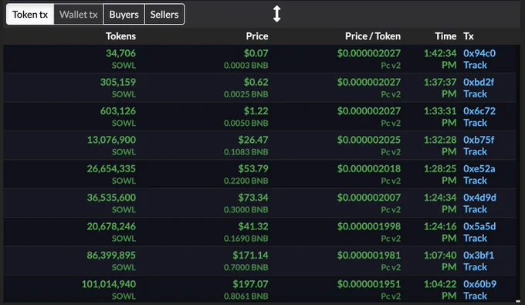Viewport: 525px width, 305px height.
Task: Open the Wallet tx tab
Action: pos(78,15)
